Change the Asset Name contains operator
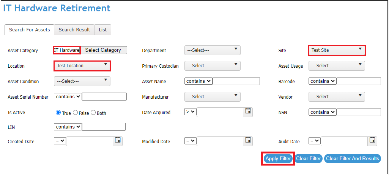This screenshot has height=175, width=389. point(198,81)
